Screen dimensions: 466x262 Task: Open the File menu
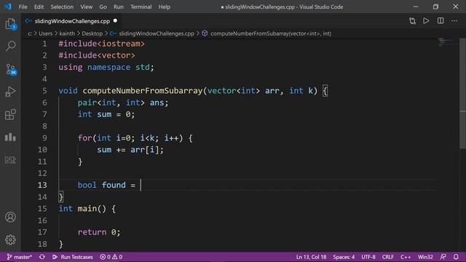click(23, 7)
